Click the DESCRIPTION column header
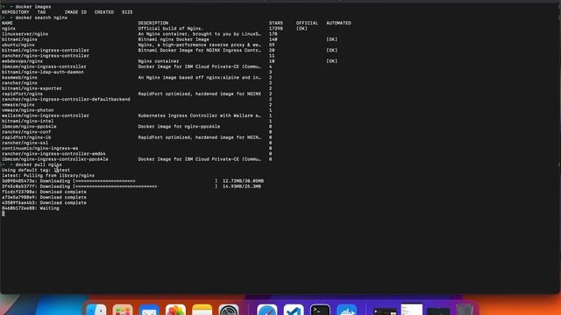Screen dimensions: 561x315 click(x=153, y=23)
